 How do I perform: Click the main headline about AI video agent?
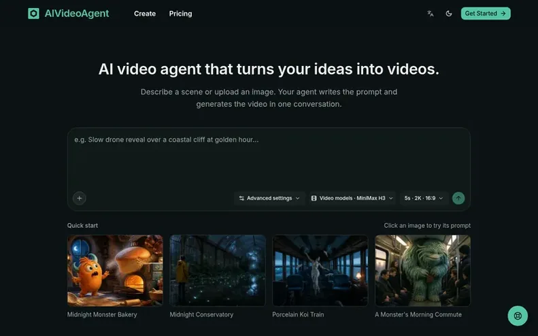(x=269, y=69)
